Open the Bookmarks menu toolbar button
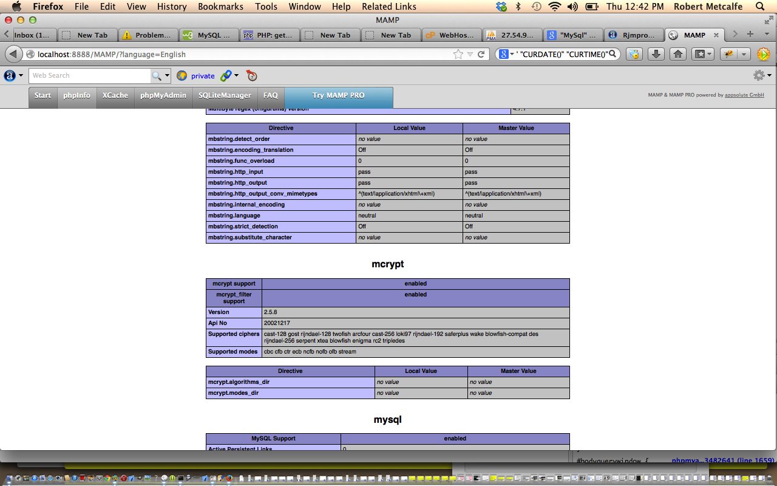Image resolution: width=777 pixels, height=486 pixels. point(704,54)
